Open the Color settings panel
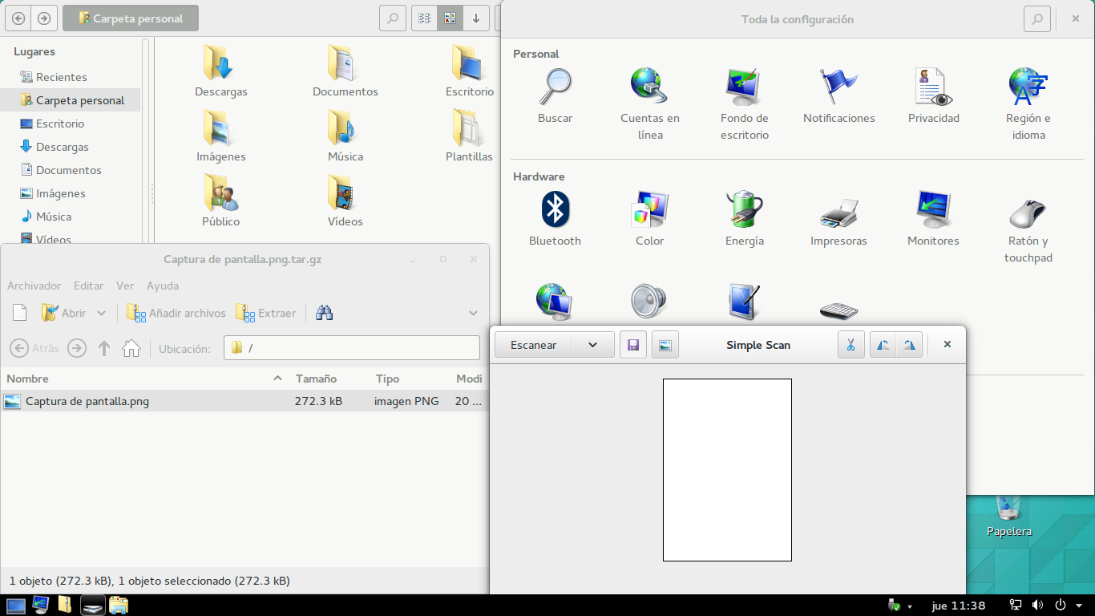Viewport: 1095px width, 616px height. (x=649, y=218)
